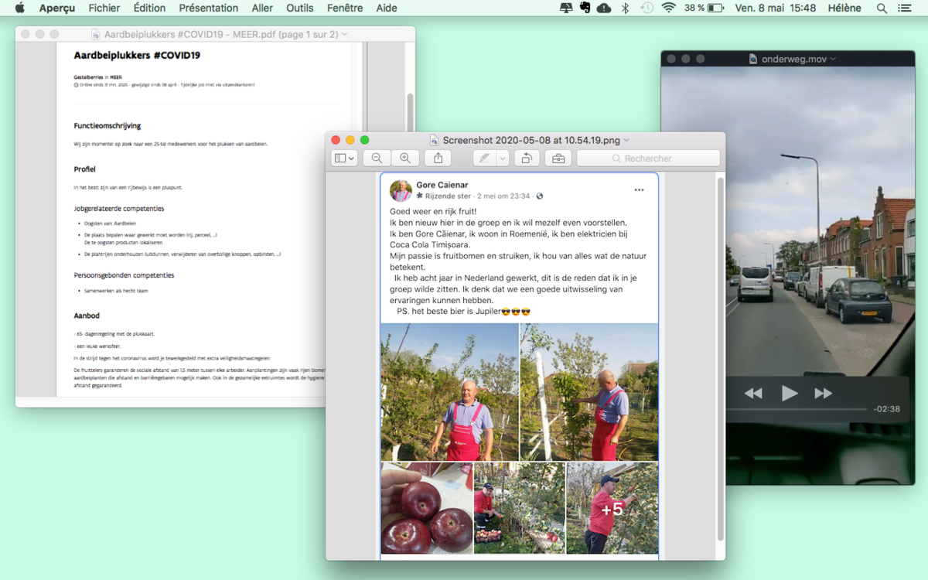The height and width of the screenshot is (580, 928).
Task: Fast forward the onderweg.mov video
Action: click(824, 394)
